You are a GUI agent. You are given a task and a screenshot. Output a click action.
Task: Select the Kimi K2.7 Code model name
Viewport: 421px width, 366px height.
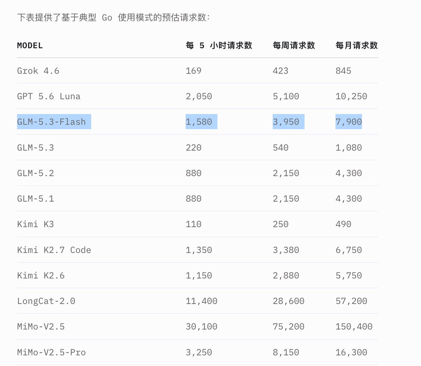54,250
